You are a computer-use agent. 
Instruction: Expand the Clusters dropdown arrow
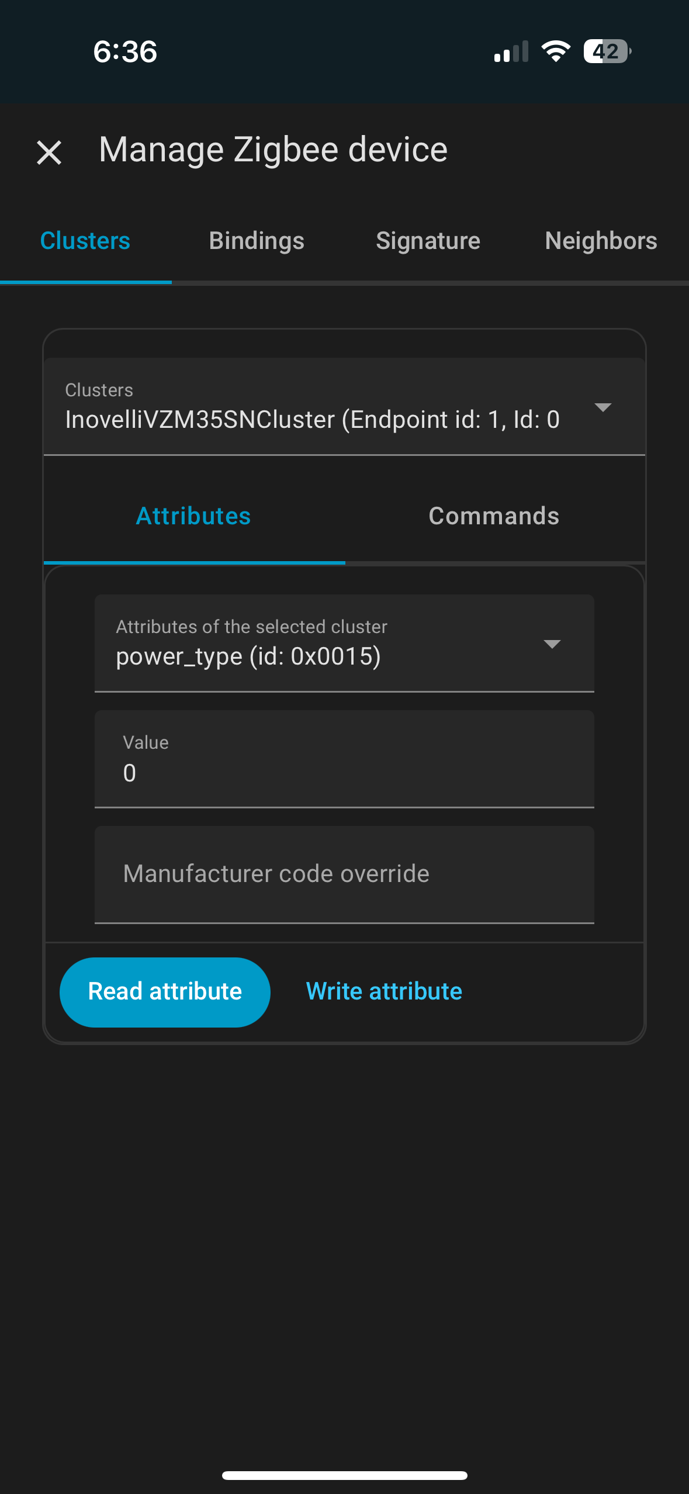click(603, 407)
